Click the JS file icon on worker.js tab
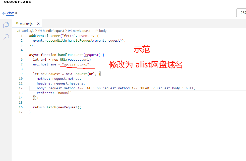The width and height of the screenshot is (246, 161). (17, 24)
